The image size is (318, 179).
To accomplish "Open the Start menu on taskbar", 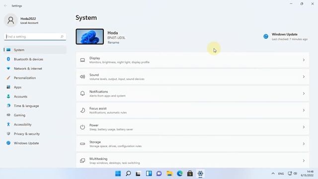I will pyautogui.click(x=118, y=174).
